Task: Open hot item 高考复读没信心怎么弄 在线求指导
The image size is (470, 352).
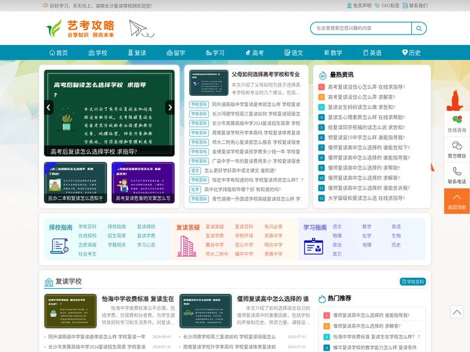Action: pos(366,87)
